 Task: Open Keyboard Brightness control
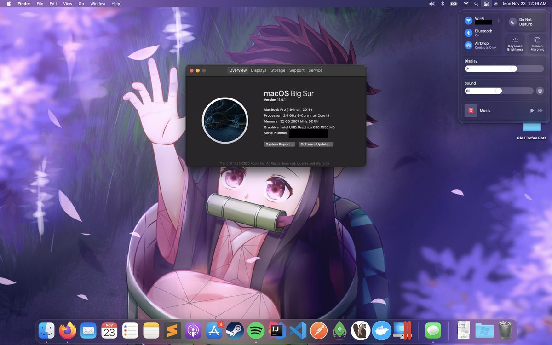click(515, 44)
